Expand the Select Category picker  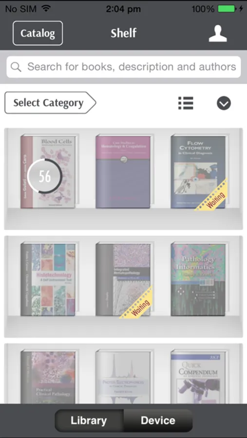50,103
